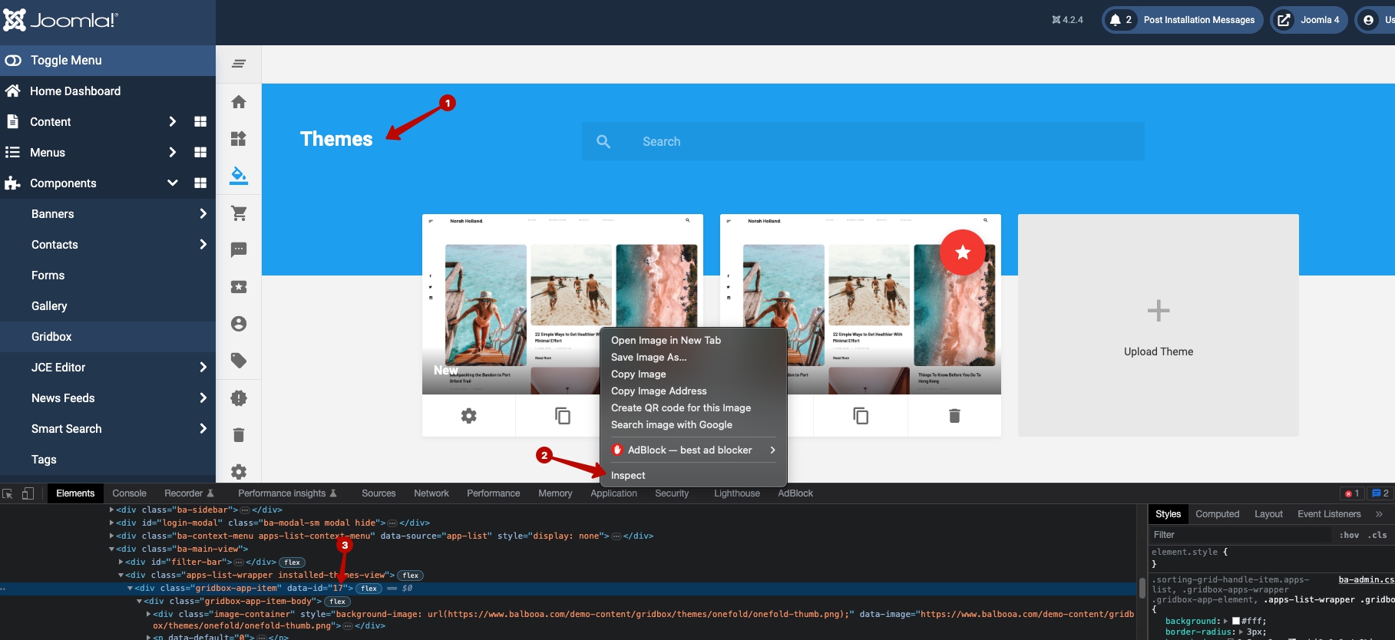Image resolution: width=1395 pixels, height=640 pixels.
Task: Switch to DevTools Console tab
Action: (129, 493)
